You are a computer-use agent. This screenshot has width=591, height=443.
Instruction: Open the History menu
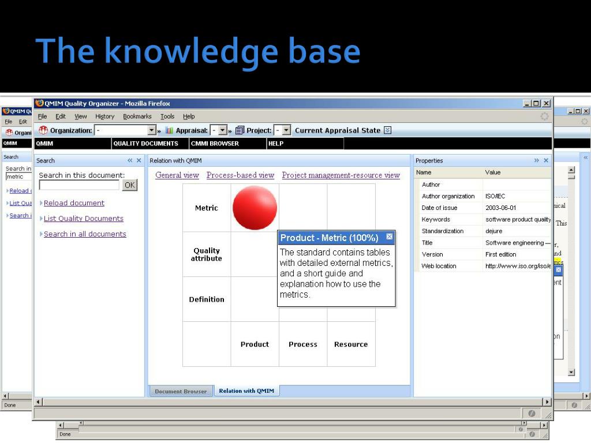point(105,117)
